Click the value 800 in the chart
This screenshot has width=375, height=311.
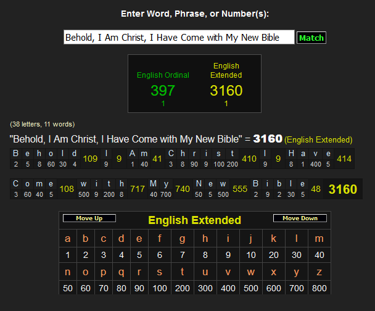[319, 288]
